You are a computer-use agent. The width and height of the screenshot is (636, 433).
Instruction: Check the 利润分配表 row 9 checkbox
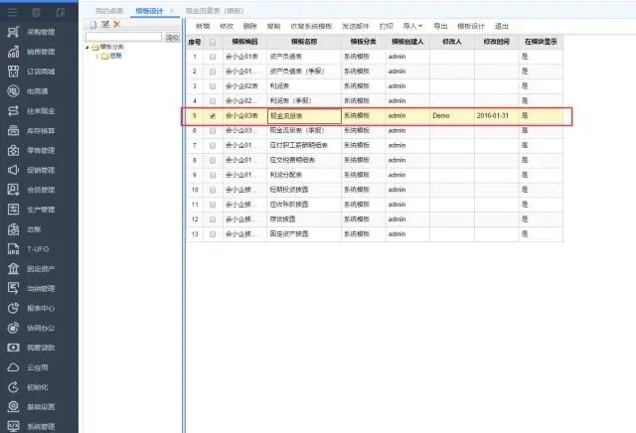coord(213,175)
